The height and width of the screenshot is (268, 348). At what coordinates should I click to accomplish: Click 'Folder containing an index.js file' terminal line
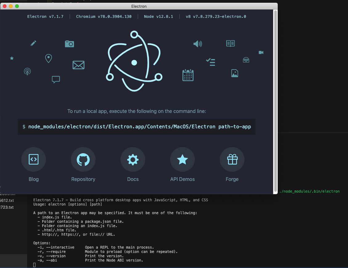[x=77, y=226]
